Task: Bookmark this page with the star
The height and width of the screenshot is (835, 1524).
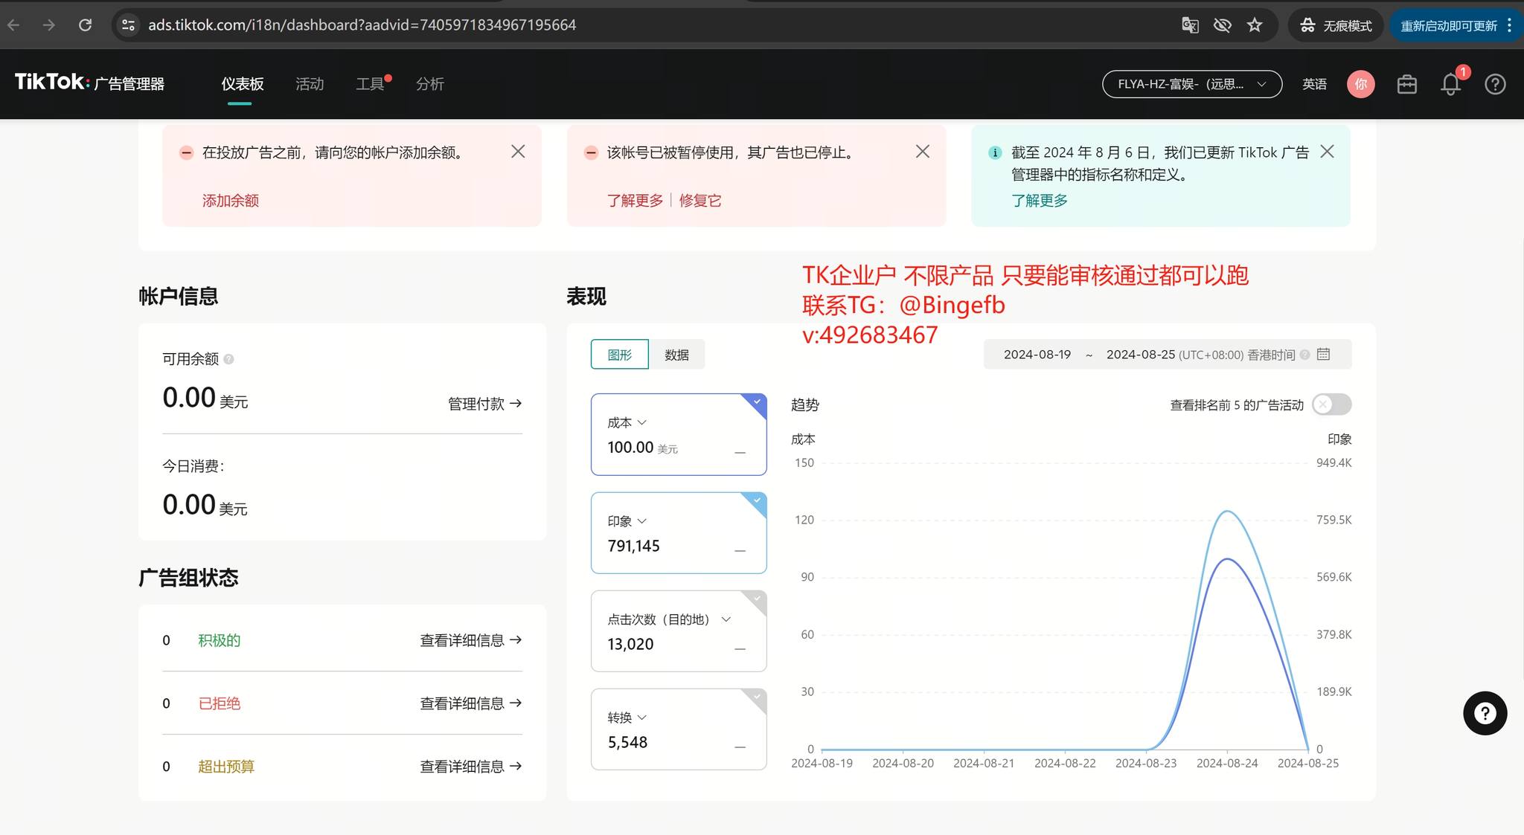Action: point(1255,25)
